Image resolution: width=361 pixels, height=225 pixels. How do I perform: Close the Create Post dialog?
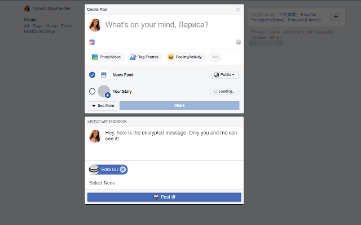tap(238, 10)
